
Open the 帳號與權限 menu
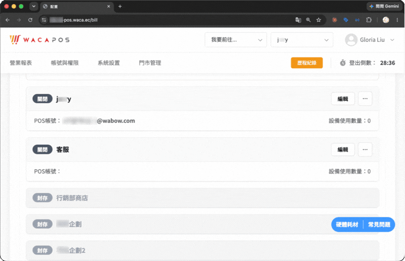[x=65, y=63]
